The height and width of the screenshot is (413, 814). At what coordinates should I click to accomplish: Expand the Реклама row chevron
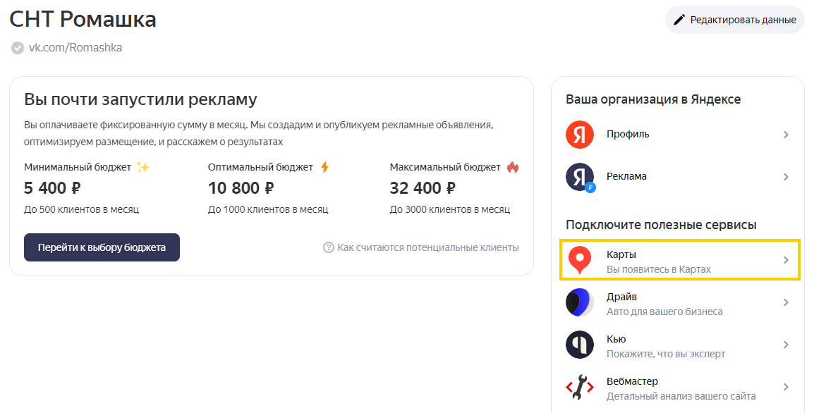coord(786,177)
